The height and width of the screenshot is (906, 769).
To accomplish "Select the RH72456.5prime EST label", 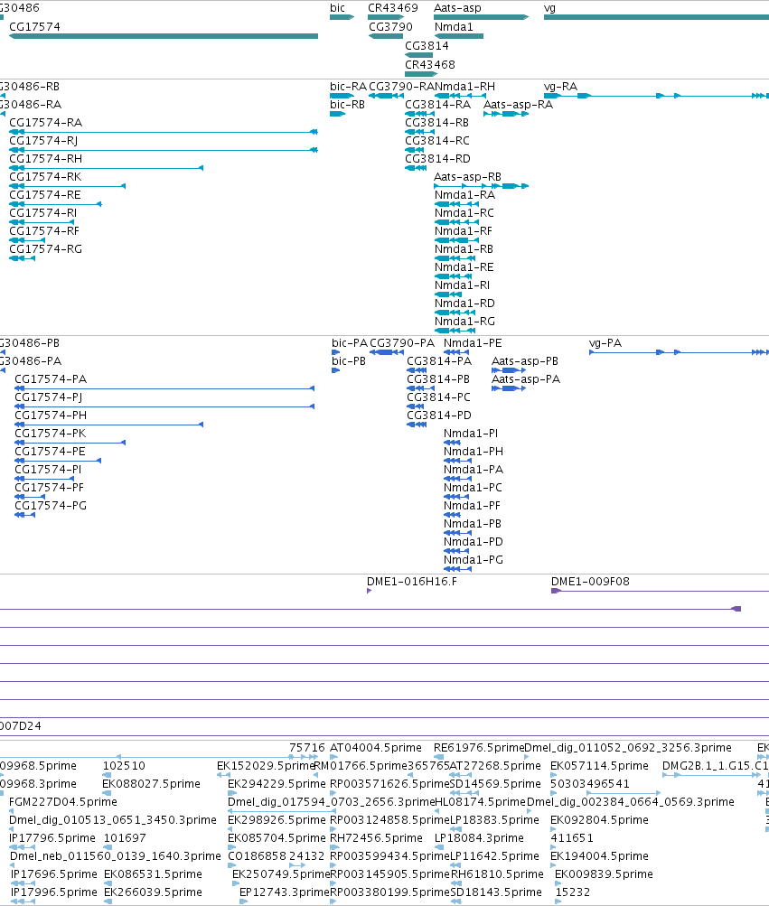I will tap(377, 838).
